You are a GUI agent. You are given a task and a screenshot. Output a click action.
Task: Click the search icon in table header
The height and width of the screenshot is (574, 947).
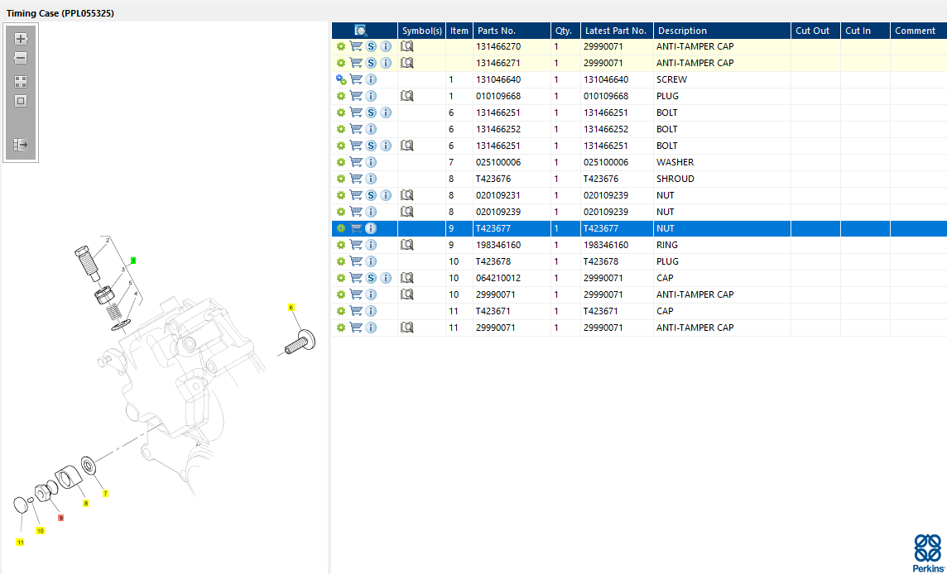[x=361, y=31]
